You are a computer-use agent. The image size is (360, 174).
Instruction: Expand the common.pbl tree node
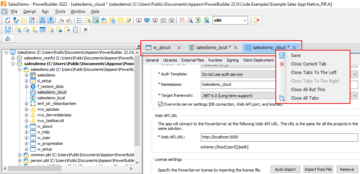pyautogui.click(x=20, y=155)
